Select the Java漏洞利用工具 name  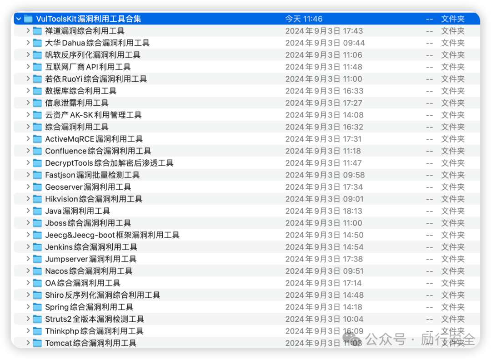(x=78, y=211)
